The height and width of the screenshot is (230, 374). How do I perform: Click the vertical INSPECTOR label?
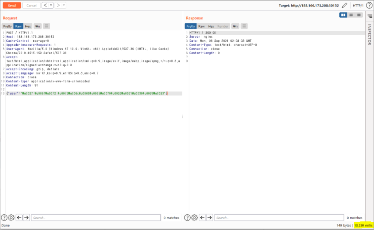tap(369, 35)
